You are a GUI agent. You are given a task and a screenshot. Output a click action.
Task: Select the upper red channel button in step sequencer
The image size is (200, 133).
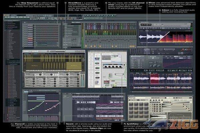30,38
